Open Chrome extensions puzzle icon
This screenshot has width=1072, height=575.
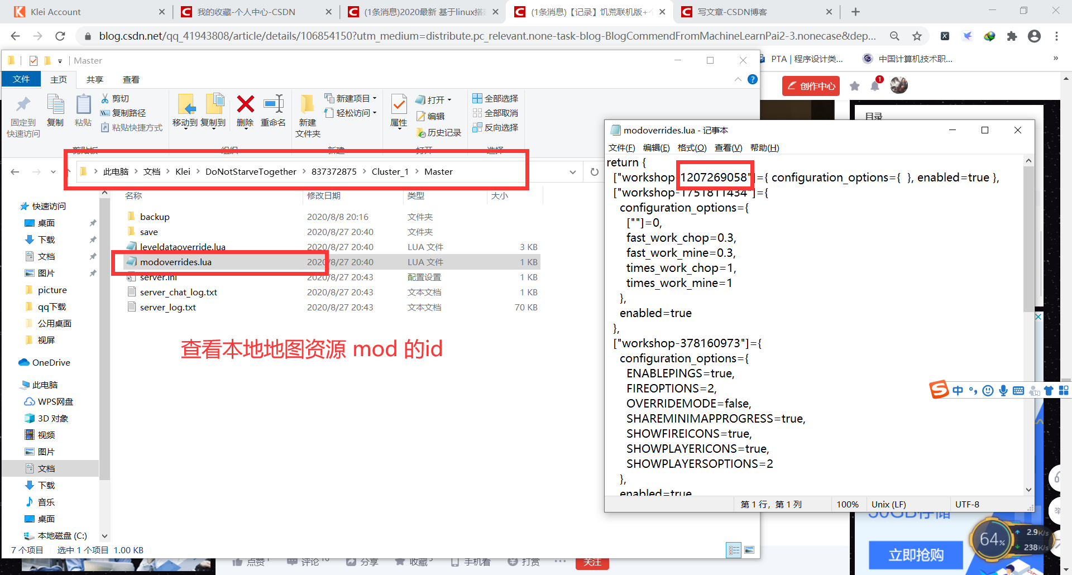coord(1012,36)
